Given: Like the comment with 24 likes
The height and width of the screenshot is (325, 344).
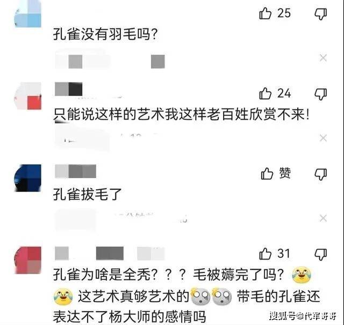Looking at the screenshot, I should coord(265,93).
